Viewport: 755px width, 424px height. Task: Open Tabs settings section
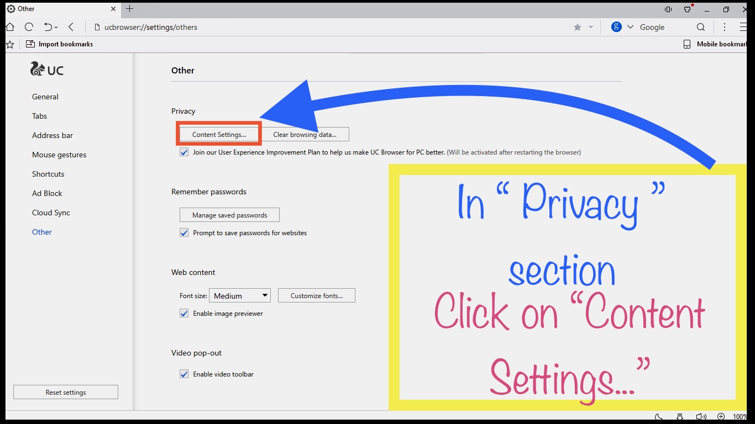click(40, 116)
